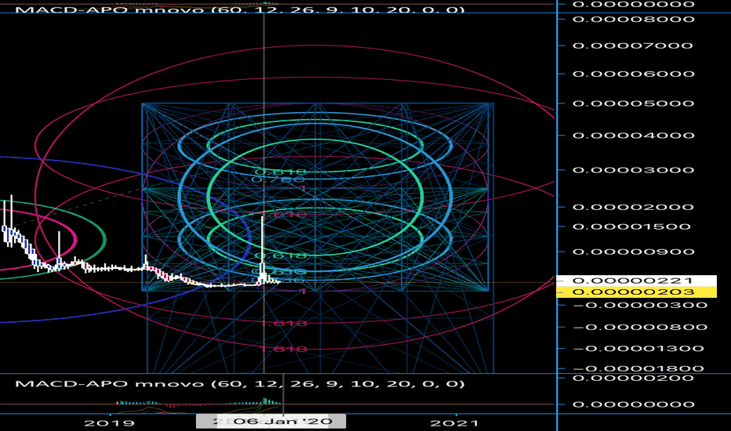Click the 0.00005000 price axis value
731x431 pixels.
(634, 103)
